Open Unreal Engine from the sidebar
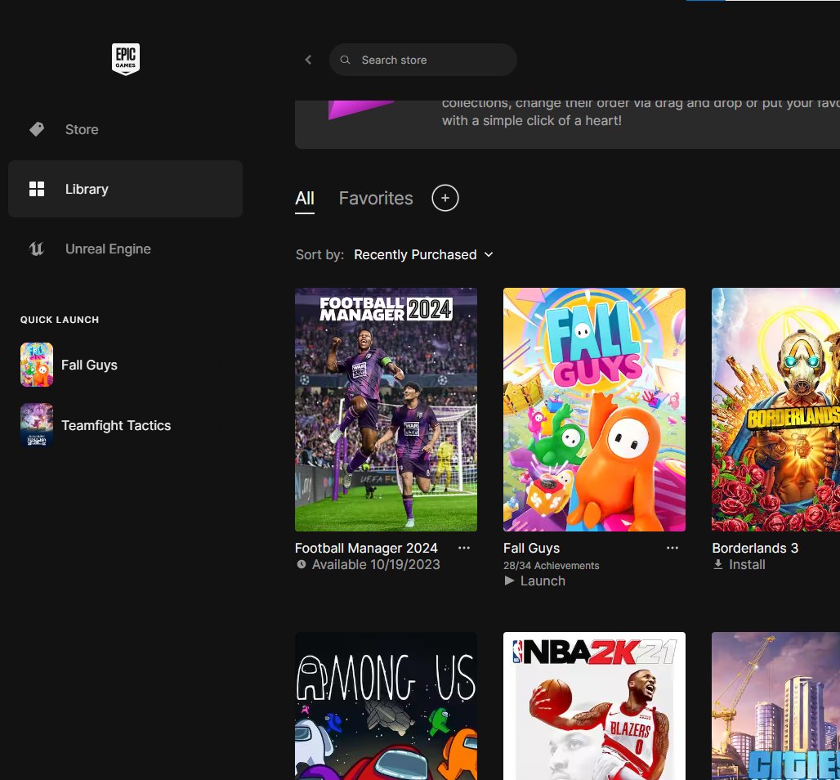The height and width of the screenshot is (780, 840). tap(125, 249)
